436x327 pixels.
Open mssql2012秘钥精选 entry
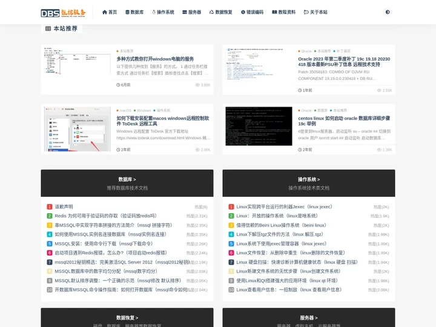(x=122, y=262)
